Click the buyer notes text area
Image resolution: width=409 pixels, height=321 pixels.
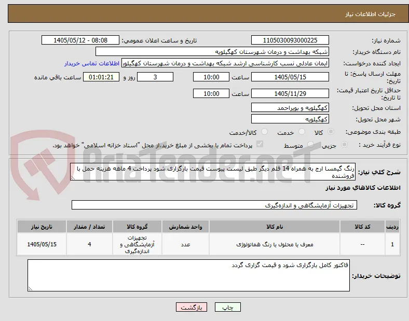point(188,275)
